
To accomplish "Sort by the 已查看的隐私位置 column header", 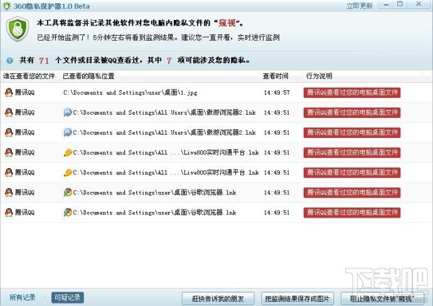I will [159, 76].
